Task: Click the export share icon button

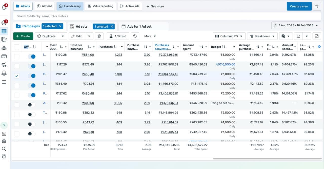Action: click(298, 36)
